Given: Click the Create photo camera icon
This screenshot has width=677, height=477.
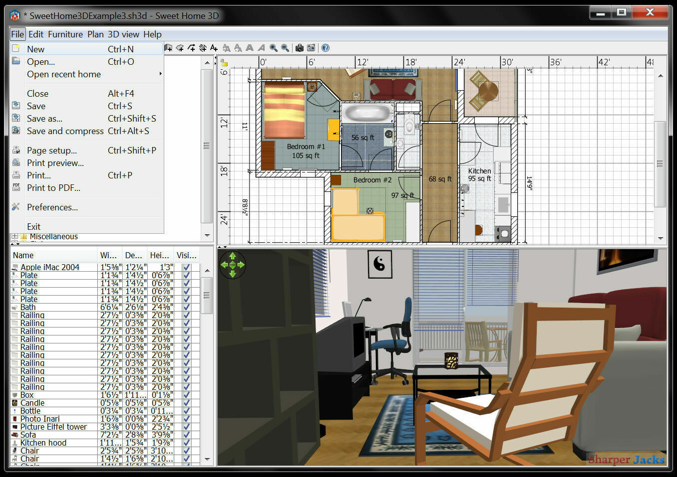Looking at the screenshot, I should pyautogui.click(x=299, y=48).
